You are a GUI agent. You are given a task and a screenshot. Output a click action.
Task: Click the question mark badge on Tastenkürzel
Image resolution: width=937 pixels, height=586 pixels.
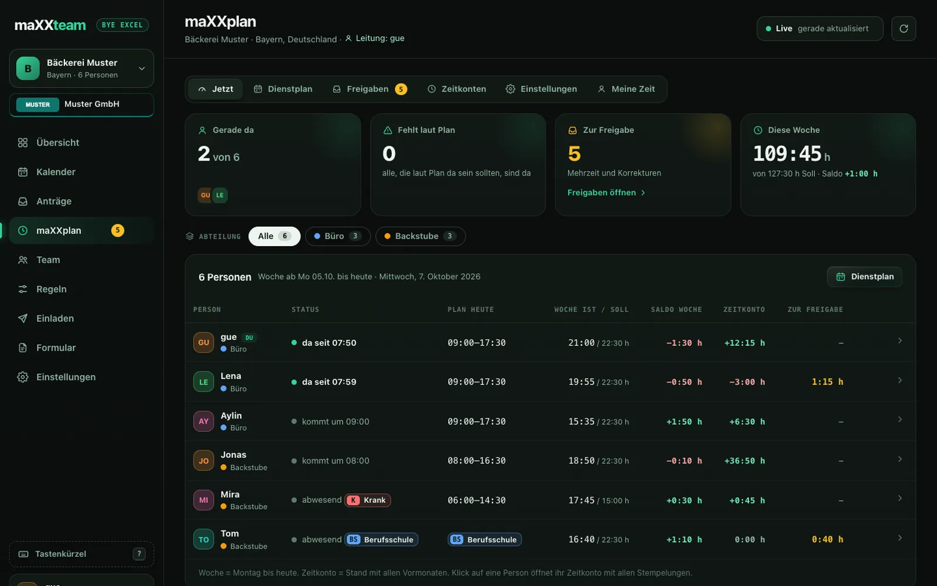point(139,554)
